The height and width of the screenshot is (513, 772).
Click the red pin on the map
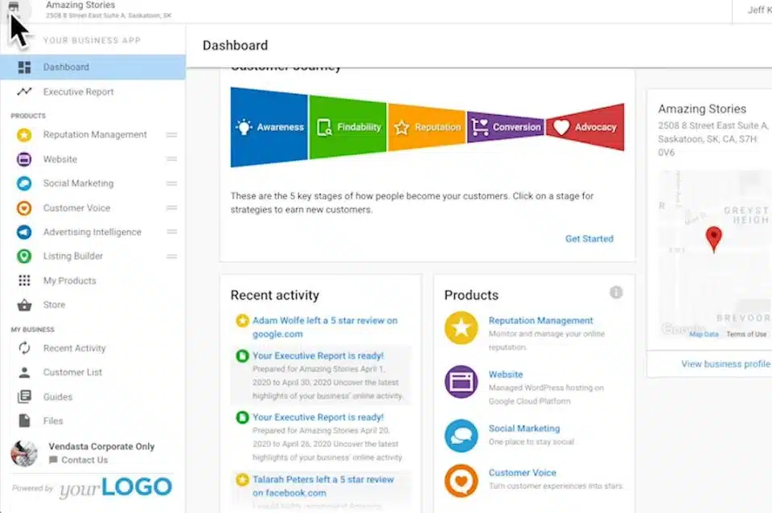[x=713, y=237]
